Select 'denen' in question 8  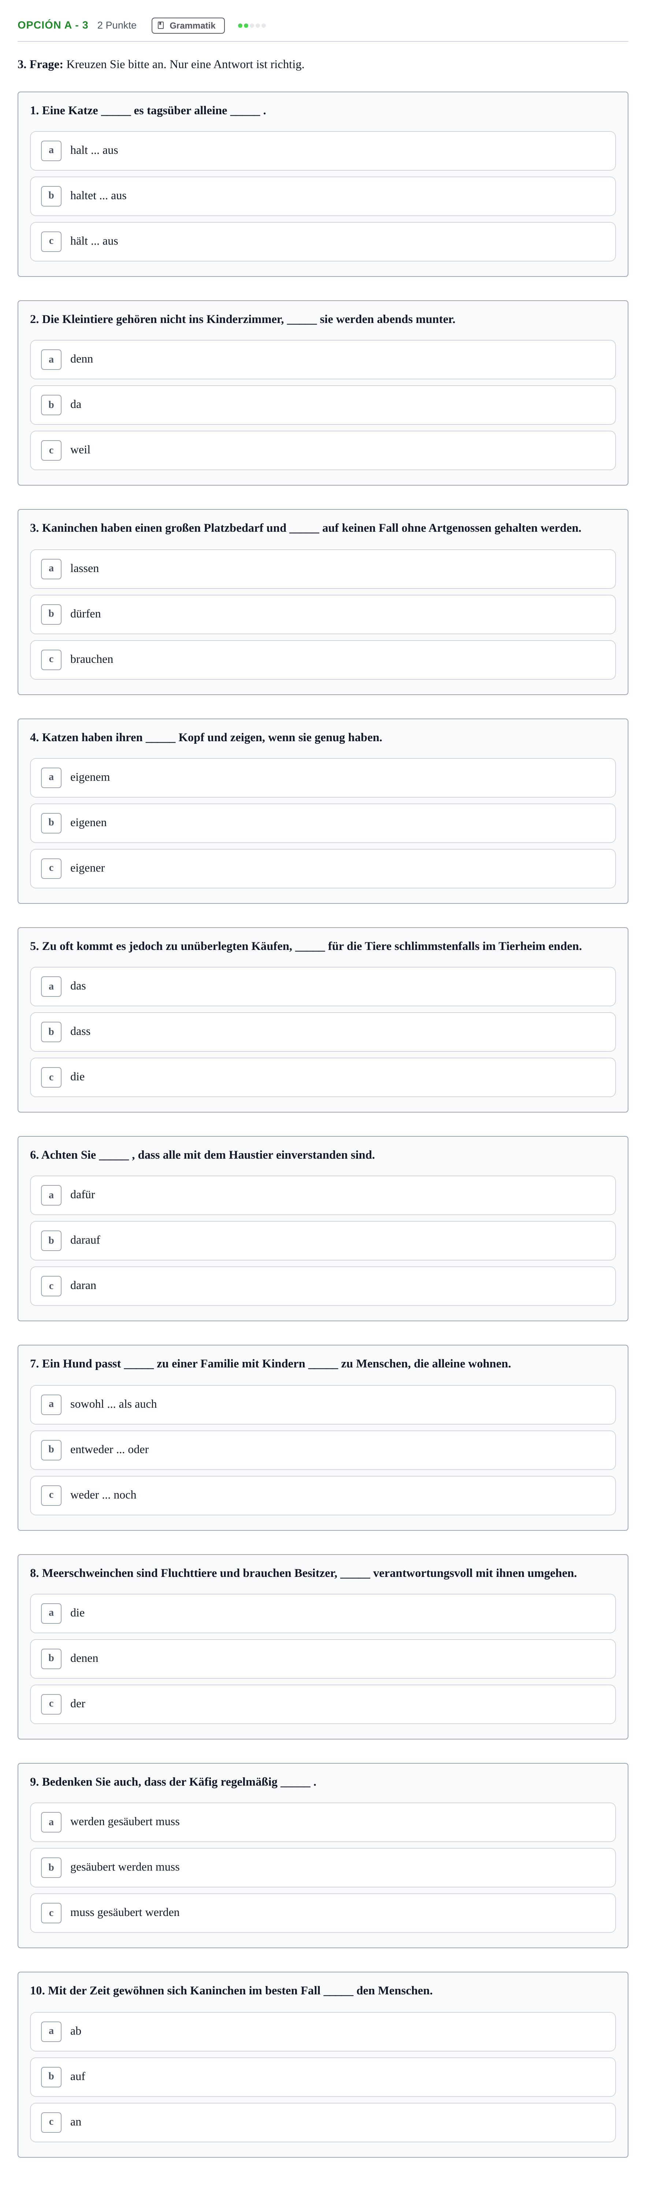tap(323, 1659)
